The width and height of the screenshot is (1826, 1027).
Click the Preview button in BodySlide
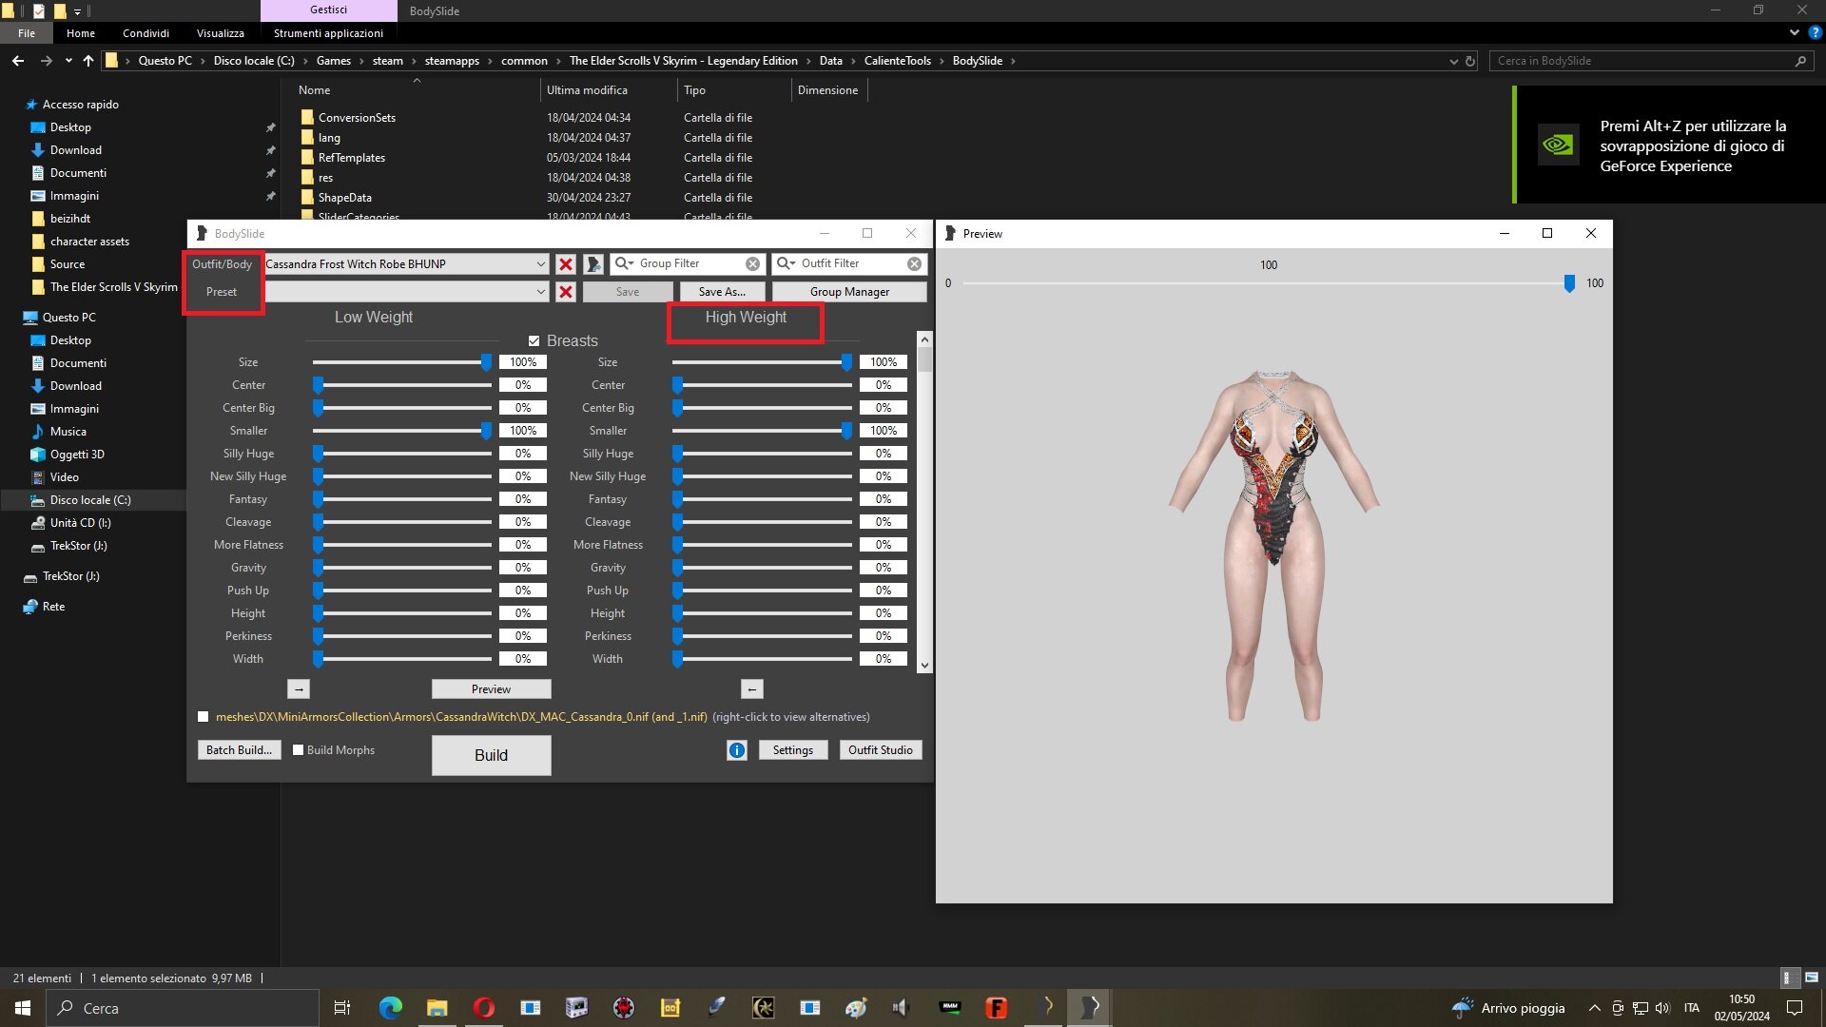[491, 689]
